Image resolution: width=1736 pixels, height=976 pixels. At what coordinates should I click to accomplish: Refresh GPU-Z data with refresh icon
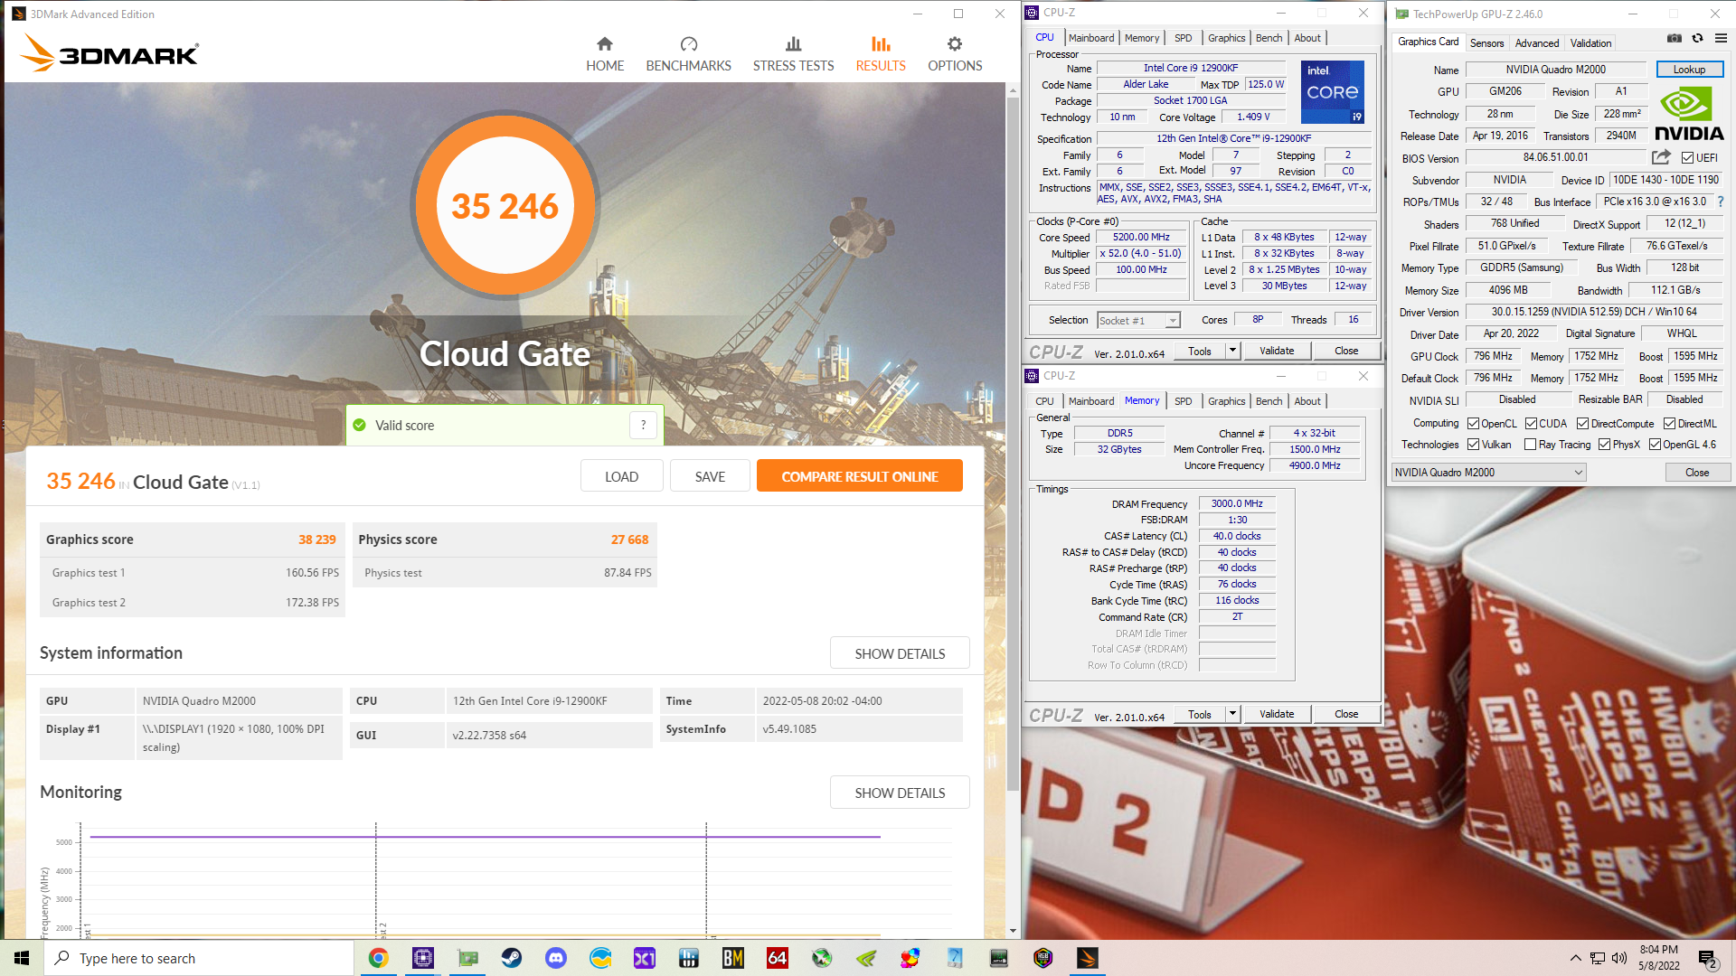coord(1697,39)
